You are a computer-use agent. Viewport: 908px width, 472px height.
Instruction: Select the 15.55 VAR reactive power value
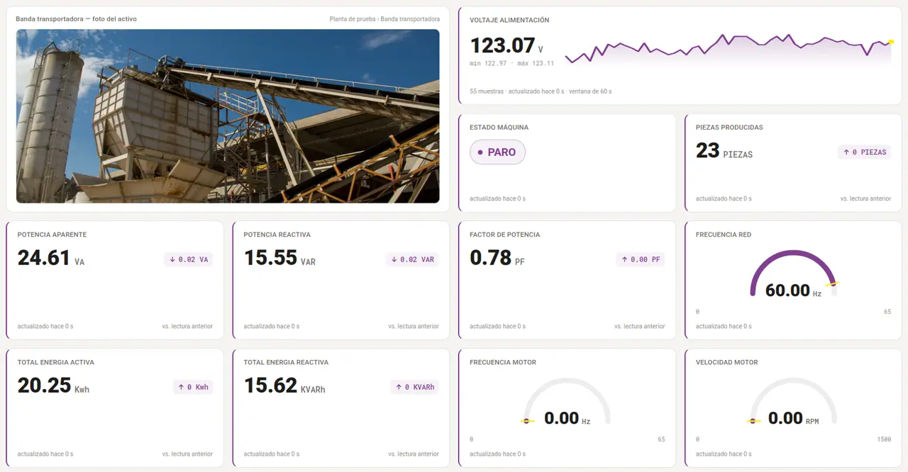click(x=279, y=258)
